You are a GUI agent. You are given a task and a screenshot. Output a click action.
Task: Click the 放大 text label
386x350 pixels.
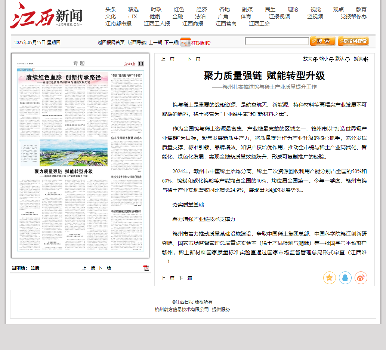(308, 59)
